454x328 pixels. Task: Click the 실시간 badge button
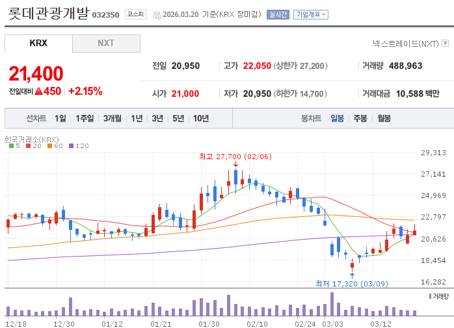[278, 14]
